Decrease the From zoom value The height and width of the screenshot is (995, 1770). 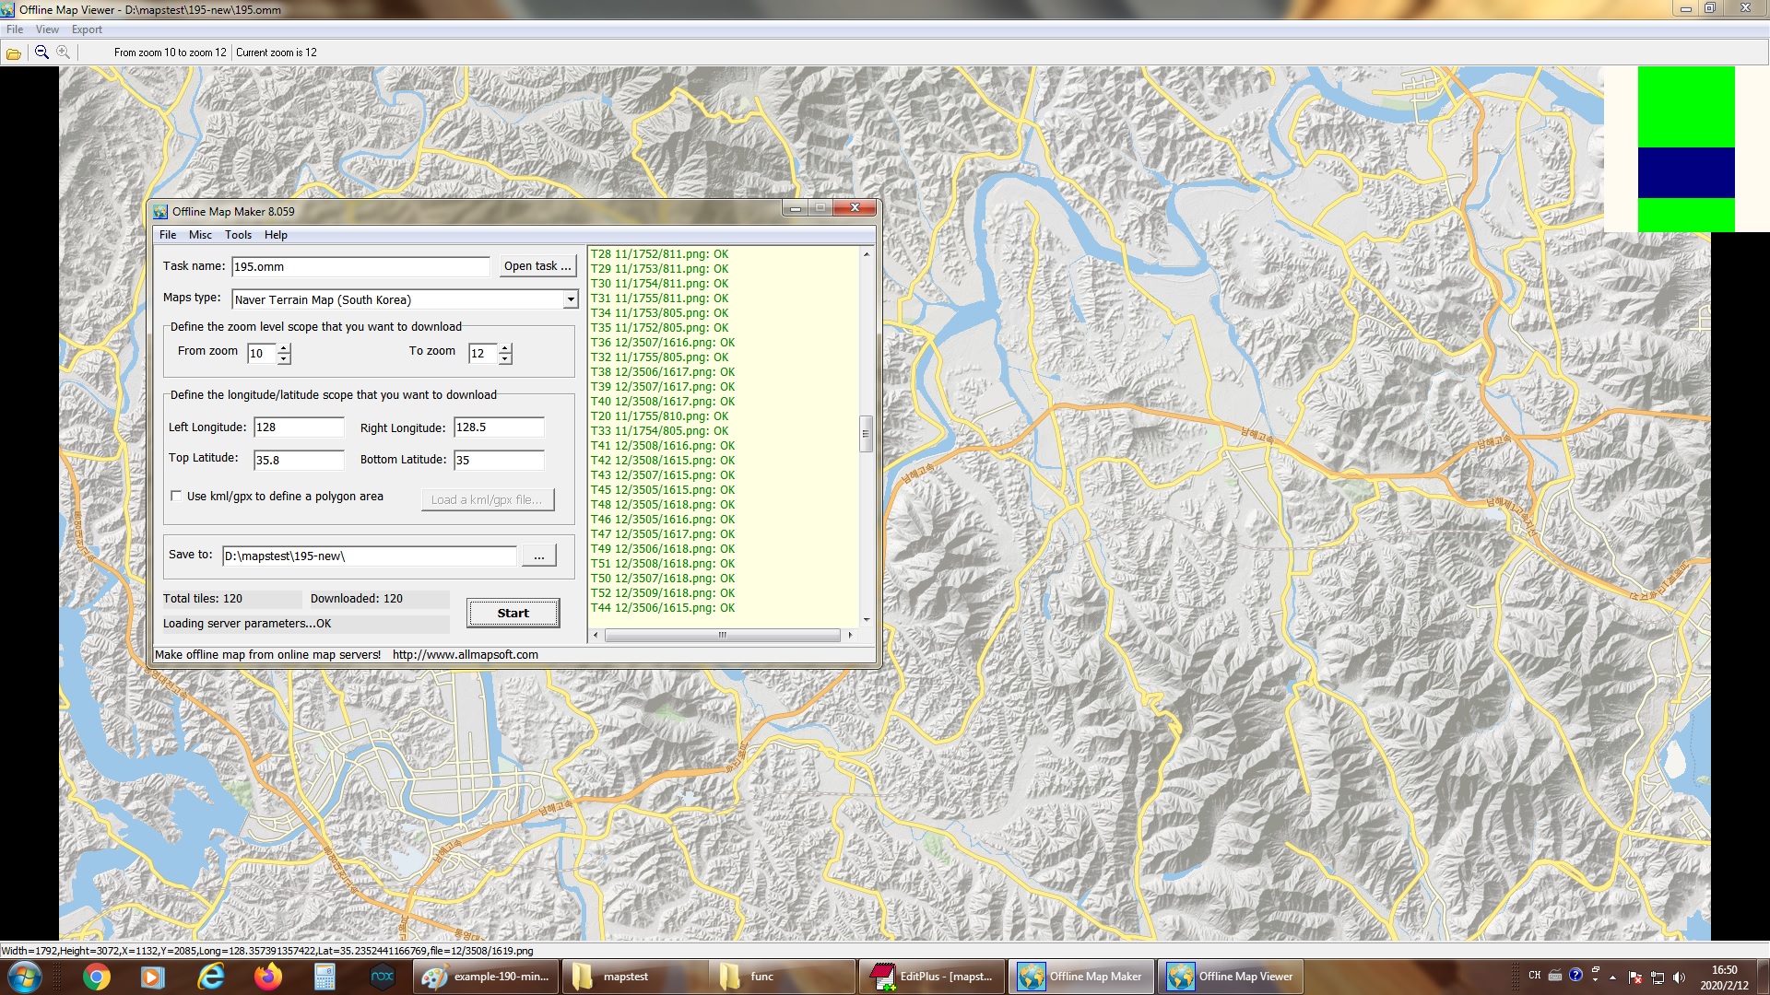pos(284,358)
